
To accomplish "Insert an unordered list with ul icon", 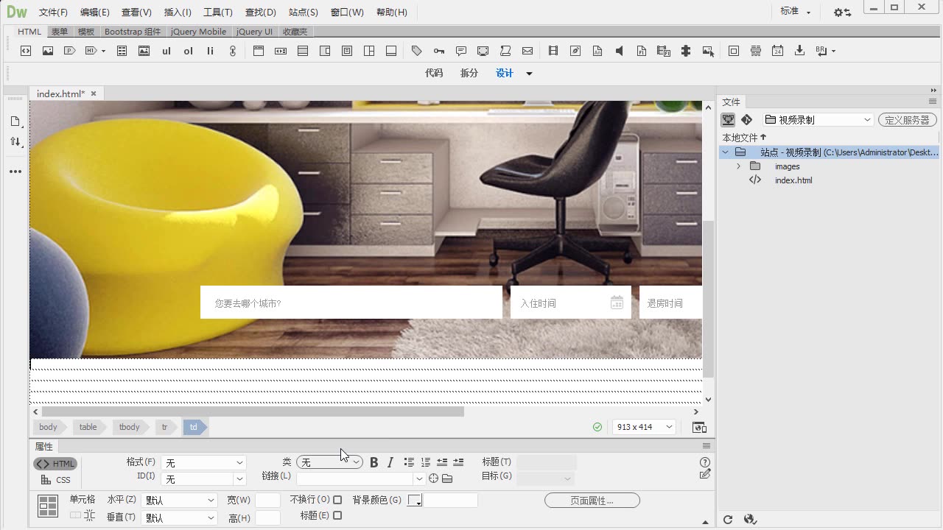I will coord(166,51).
